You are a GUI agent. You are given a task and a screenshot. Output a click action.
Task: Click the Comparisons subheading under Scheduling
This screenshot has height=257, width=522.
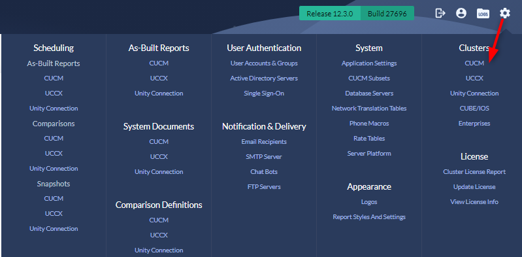pos(54,124)
